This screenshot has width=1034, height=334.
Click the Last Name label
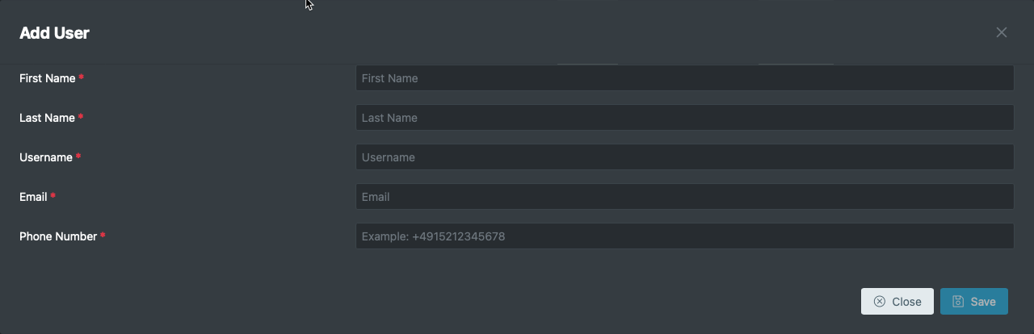click(x=47, y=118)
